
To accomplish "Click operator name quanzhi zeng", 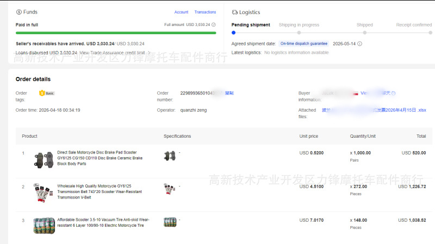I will point(194,110).
